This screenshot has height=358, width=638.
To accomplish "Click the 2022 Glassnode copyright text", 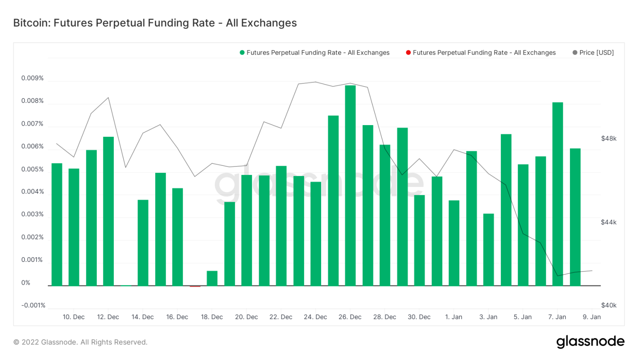I will click(80, 342).
